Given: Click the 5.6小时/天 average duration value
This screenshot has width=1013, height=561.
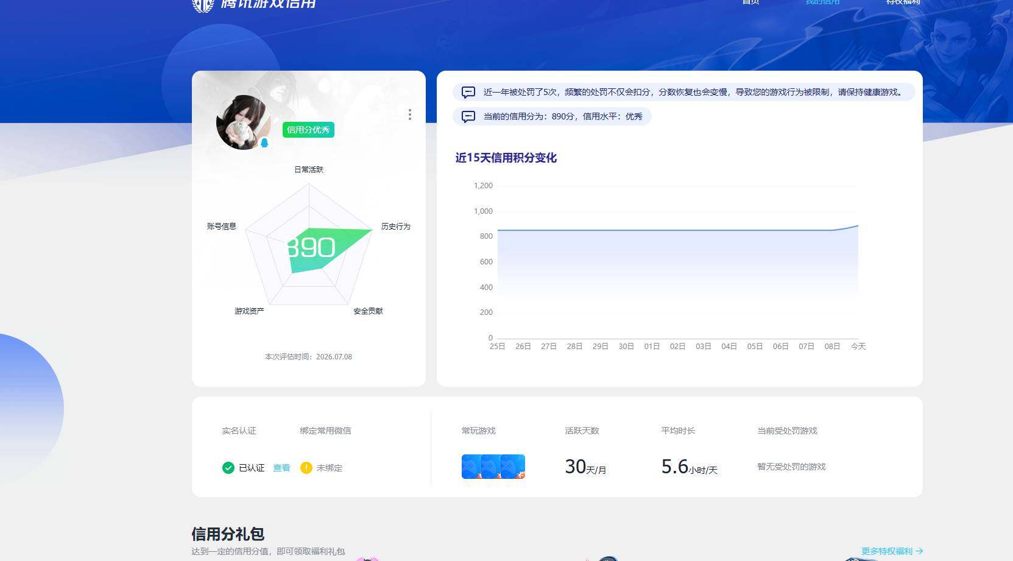Looking at the screenshot, I should (x=690, y=467).
